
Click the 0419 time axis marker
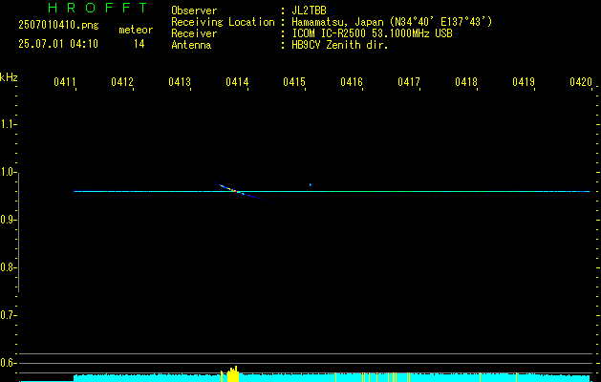(x=524, y=82)
